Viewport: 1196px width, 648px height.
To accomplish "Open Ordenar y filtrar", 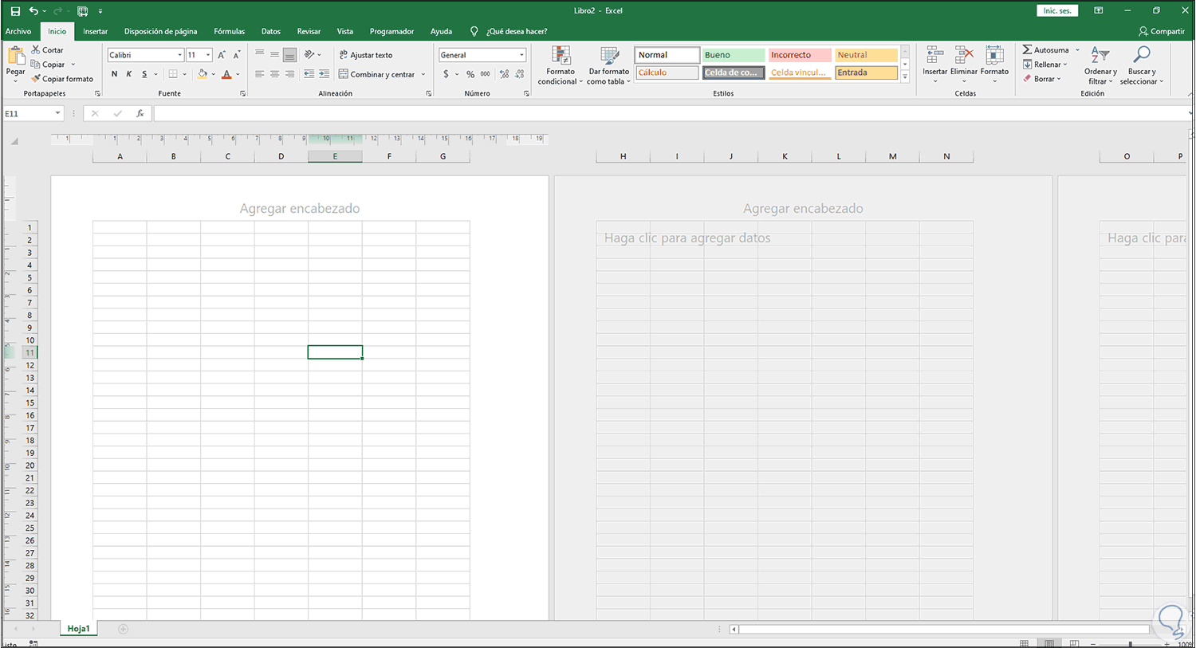I will tap(1100, 65).
